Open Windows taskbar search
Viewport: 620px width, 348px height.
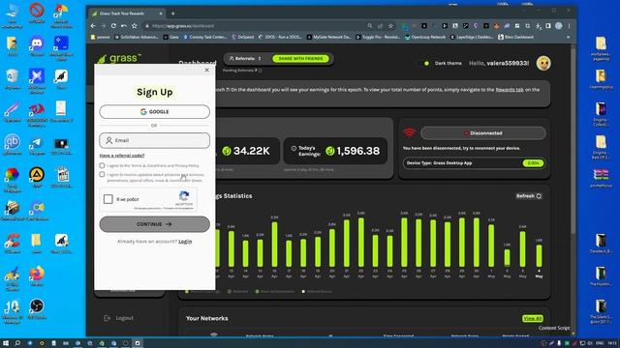click(x=17, y=343)
